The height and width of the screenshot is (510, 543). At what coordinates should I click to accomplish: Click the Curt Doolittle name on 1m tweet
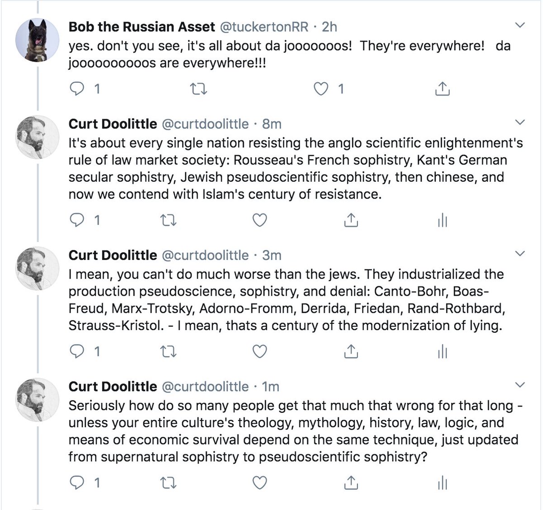pyautogui.click(x=113, y=387)
